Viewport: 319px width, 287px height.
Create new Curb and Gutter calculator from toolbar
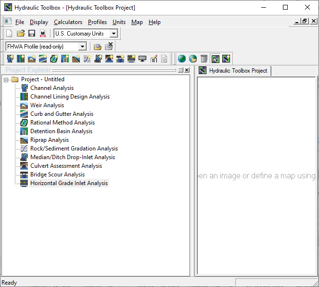[43, 59]
